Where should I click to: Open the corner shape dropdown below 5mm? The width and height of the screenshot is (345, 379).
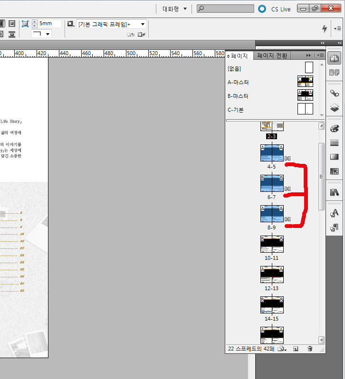(41, 34)
